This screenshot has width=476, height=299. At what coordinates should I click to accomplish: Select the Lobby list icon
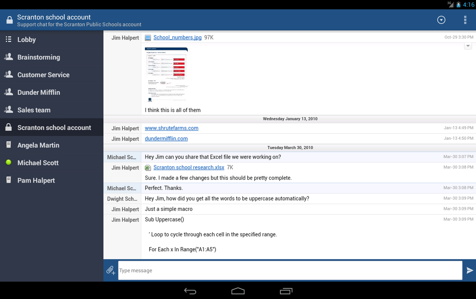click(8, 40)
